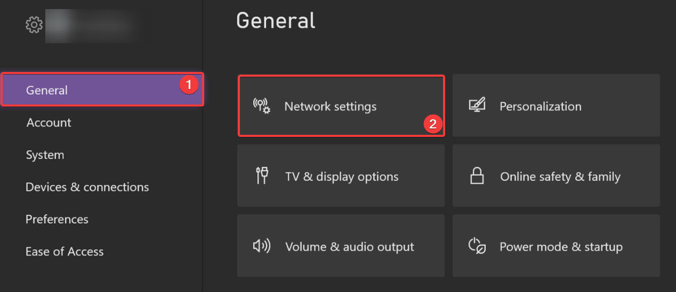The width and height of the screenshot is (676, 292).
Task: Select the Power mode & startup text
Action: [561, 247]
